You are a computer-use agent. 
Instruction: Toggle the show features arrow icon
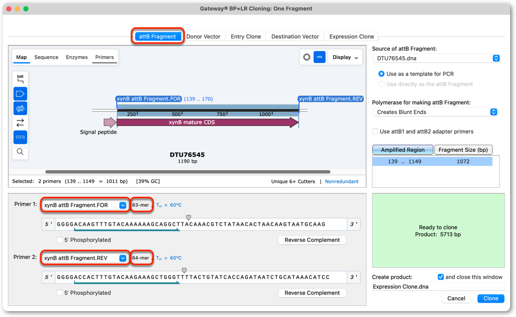[20, 94]
